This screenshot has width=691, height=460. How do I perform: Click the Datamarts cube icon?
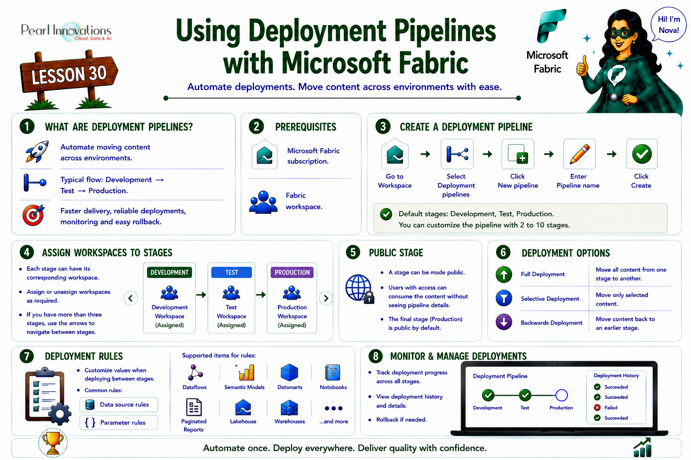click(289, 372)
